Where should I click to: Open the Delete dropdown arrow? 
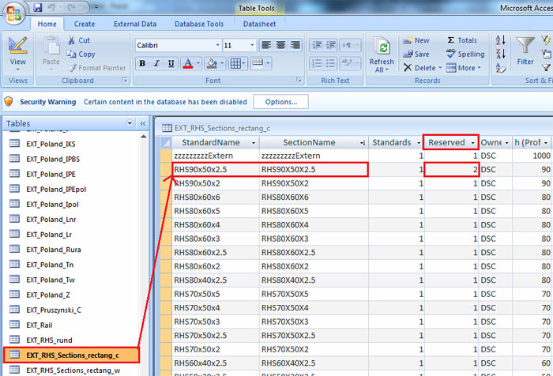pyautogui.click(x=440, y=68)
